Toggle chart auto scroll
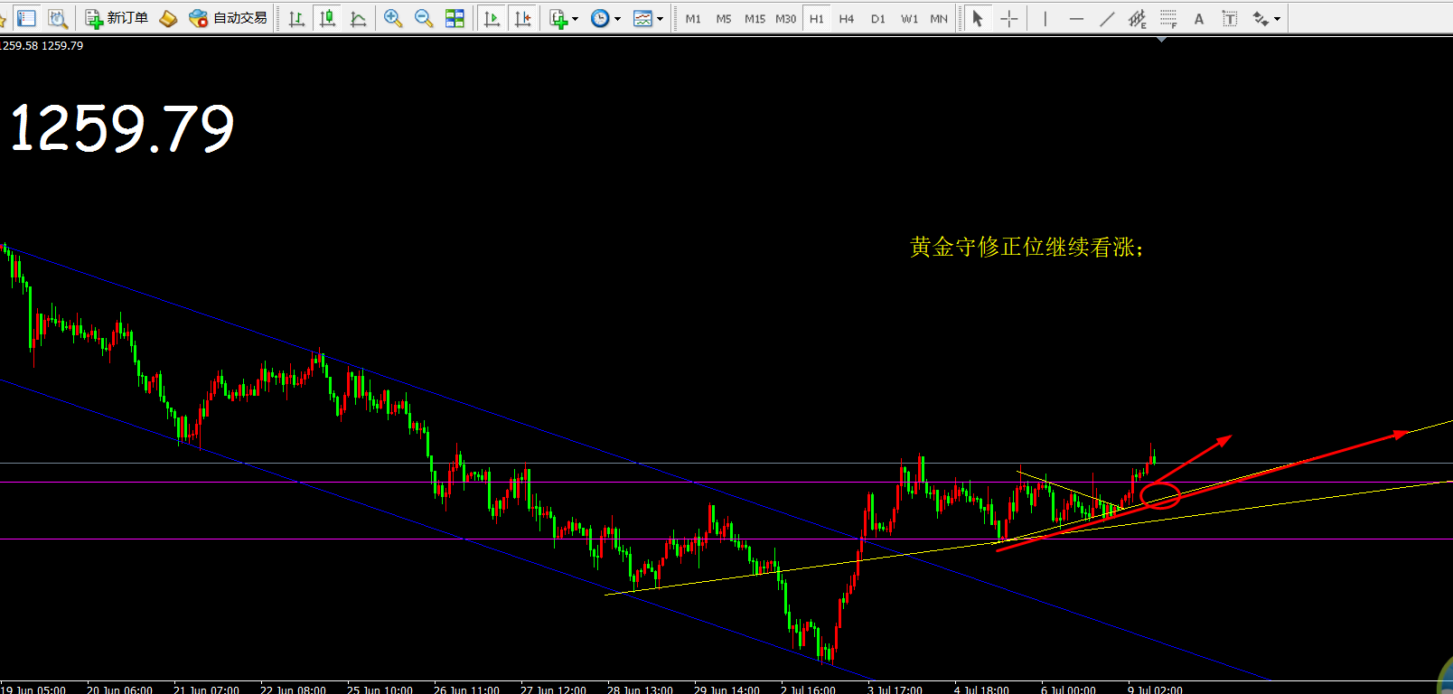The image size is (1453, 694). coord(492,18)
